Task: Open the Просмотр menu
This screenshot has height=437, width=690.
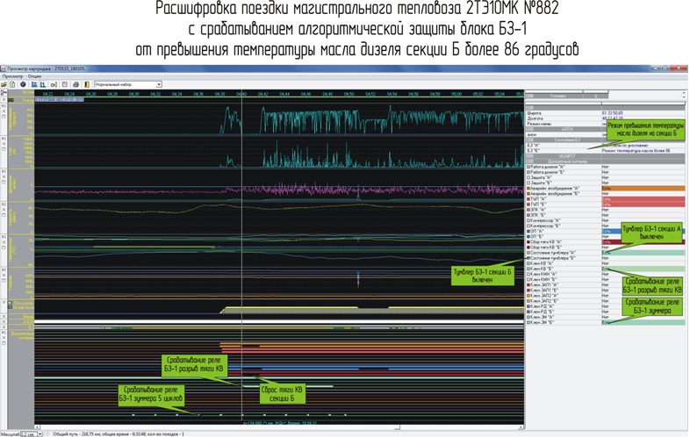Action: point(12,76)
